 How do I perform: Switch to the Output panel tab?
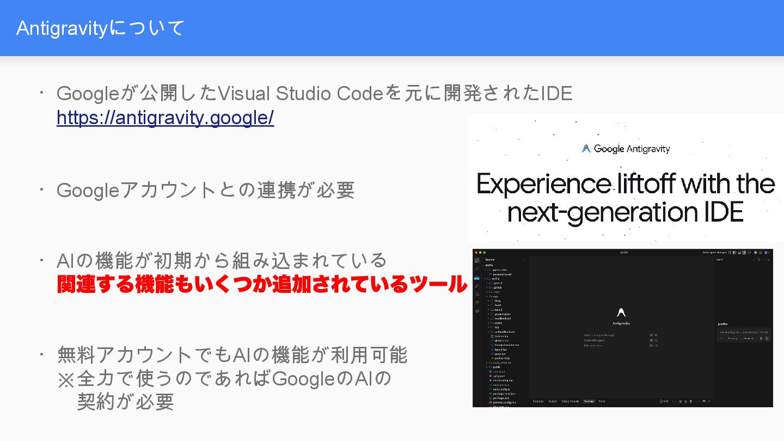tap(553, 401)
